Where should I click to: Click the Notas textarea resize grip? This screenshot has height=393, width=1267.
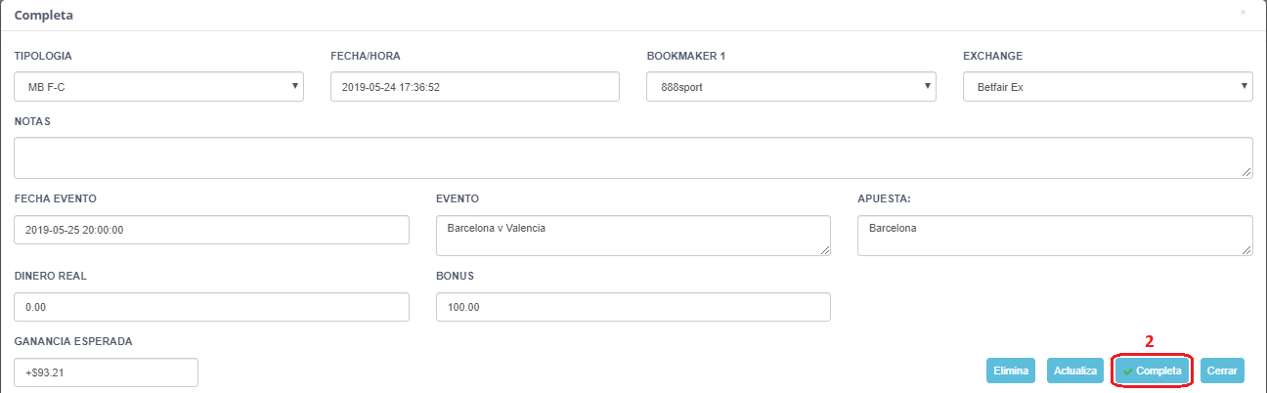[x=1247, y=173]
